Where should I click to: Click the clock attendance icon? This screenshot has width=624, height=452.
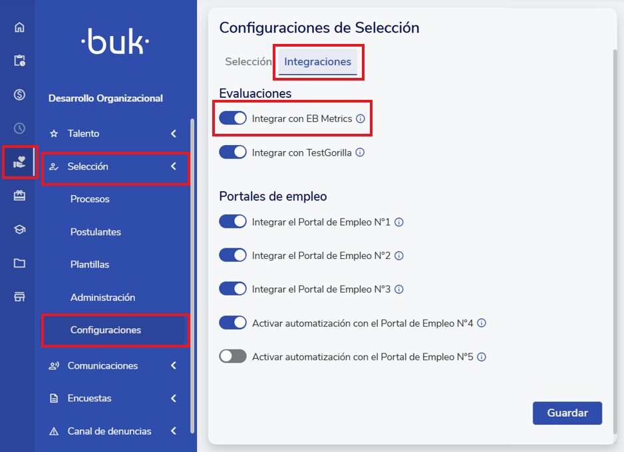click(19, 128)
